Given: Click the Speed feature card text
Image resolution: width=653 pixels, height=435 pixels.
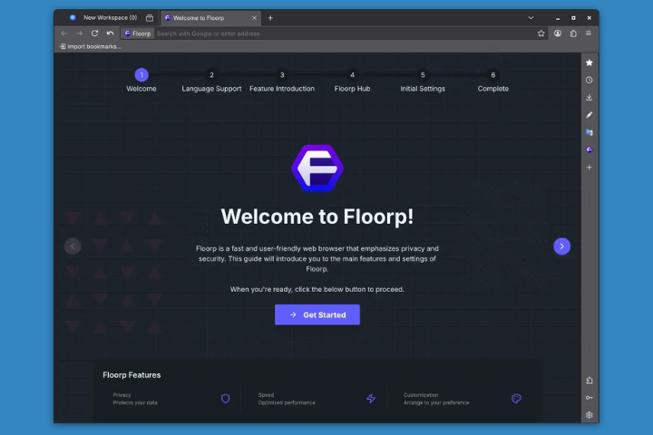Looking at the screenshot, I should (x=287, y=399).
